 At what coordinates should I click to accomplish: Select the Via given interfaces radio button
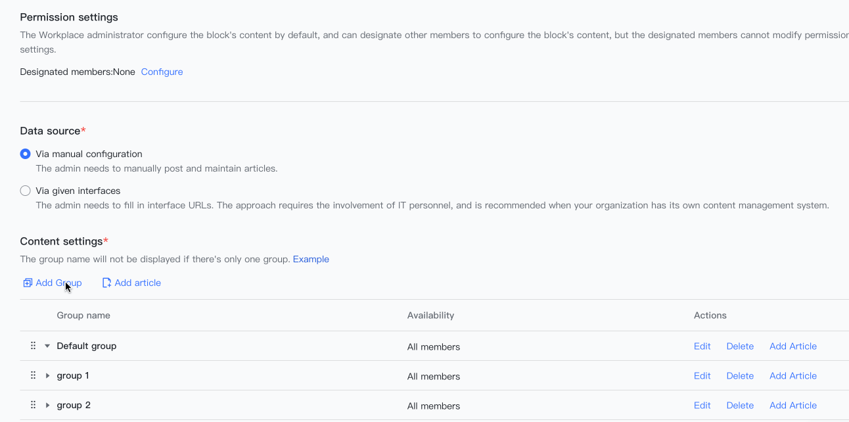click(x=25, y=190)
